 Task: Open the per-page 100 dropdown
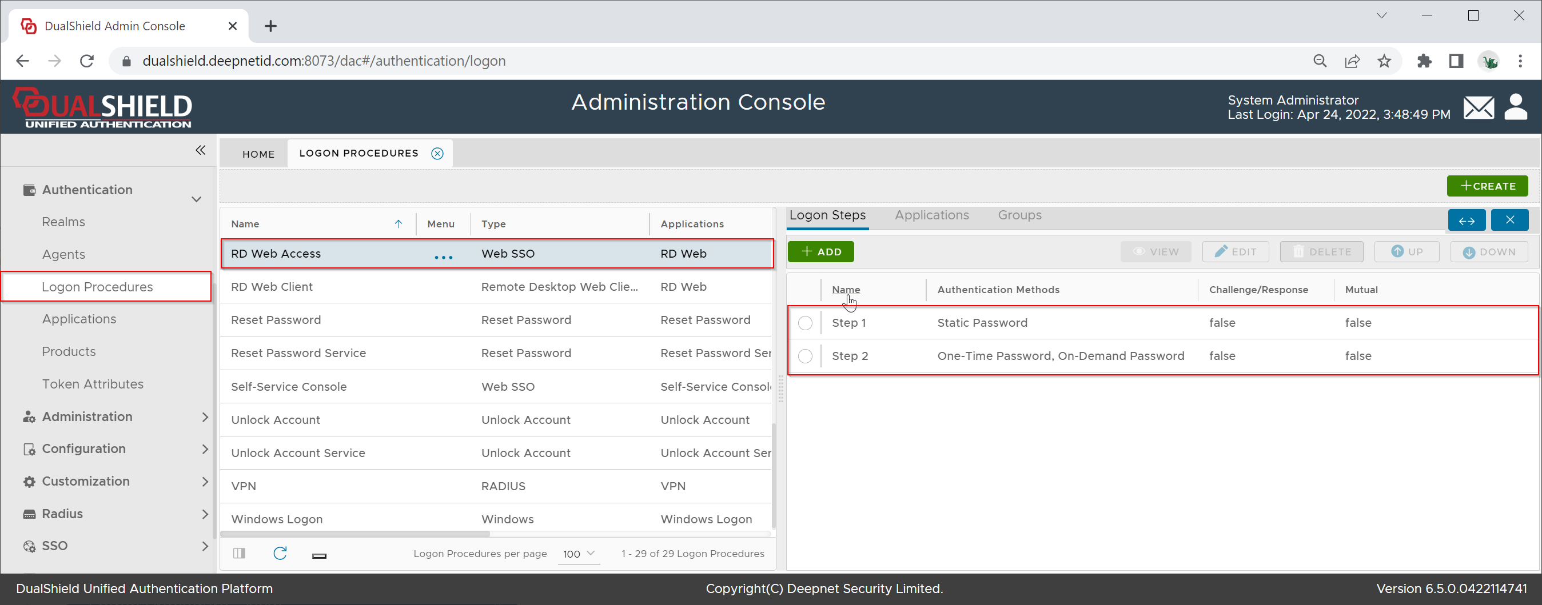click(578, 554)
